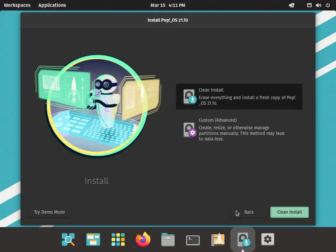Image resolution: width=336 pixels, height=252 pixels.
Task: Focus the Pop!_OS installer icon in the dock
Action: pos(243,239)
